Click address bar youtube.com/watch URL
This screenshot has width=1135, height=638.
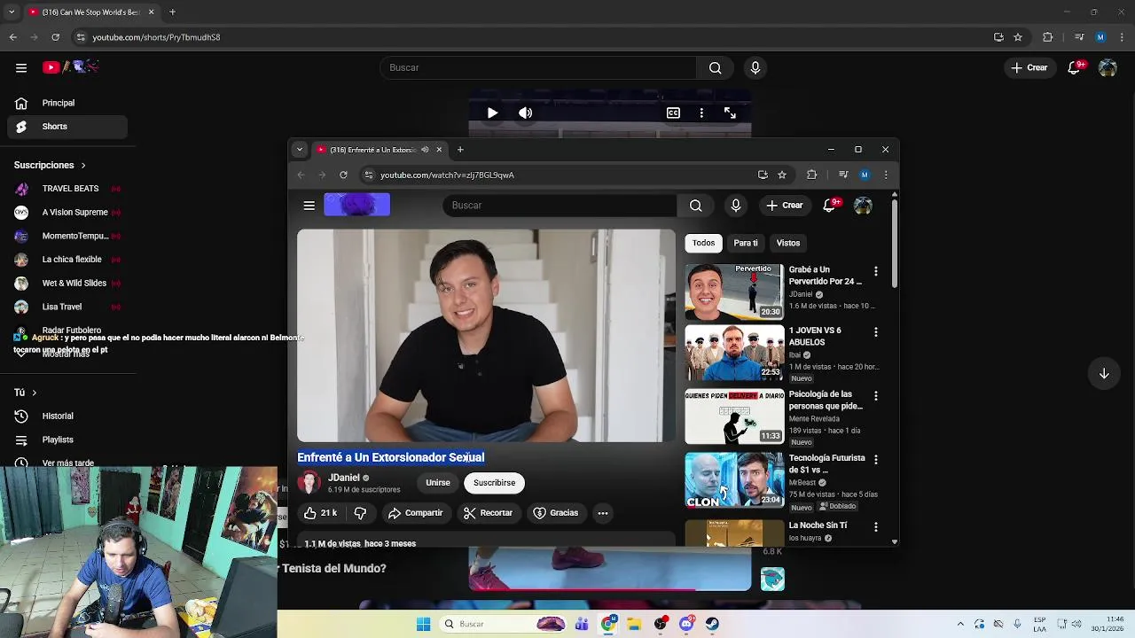(x=447, y=175)
